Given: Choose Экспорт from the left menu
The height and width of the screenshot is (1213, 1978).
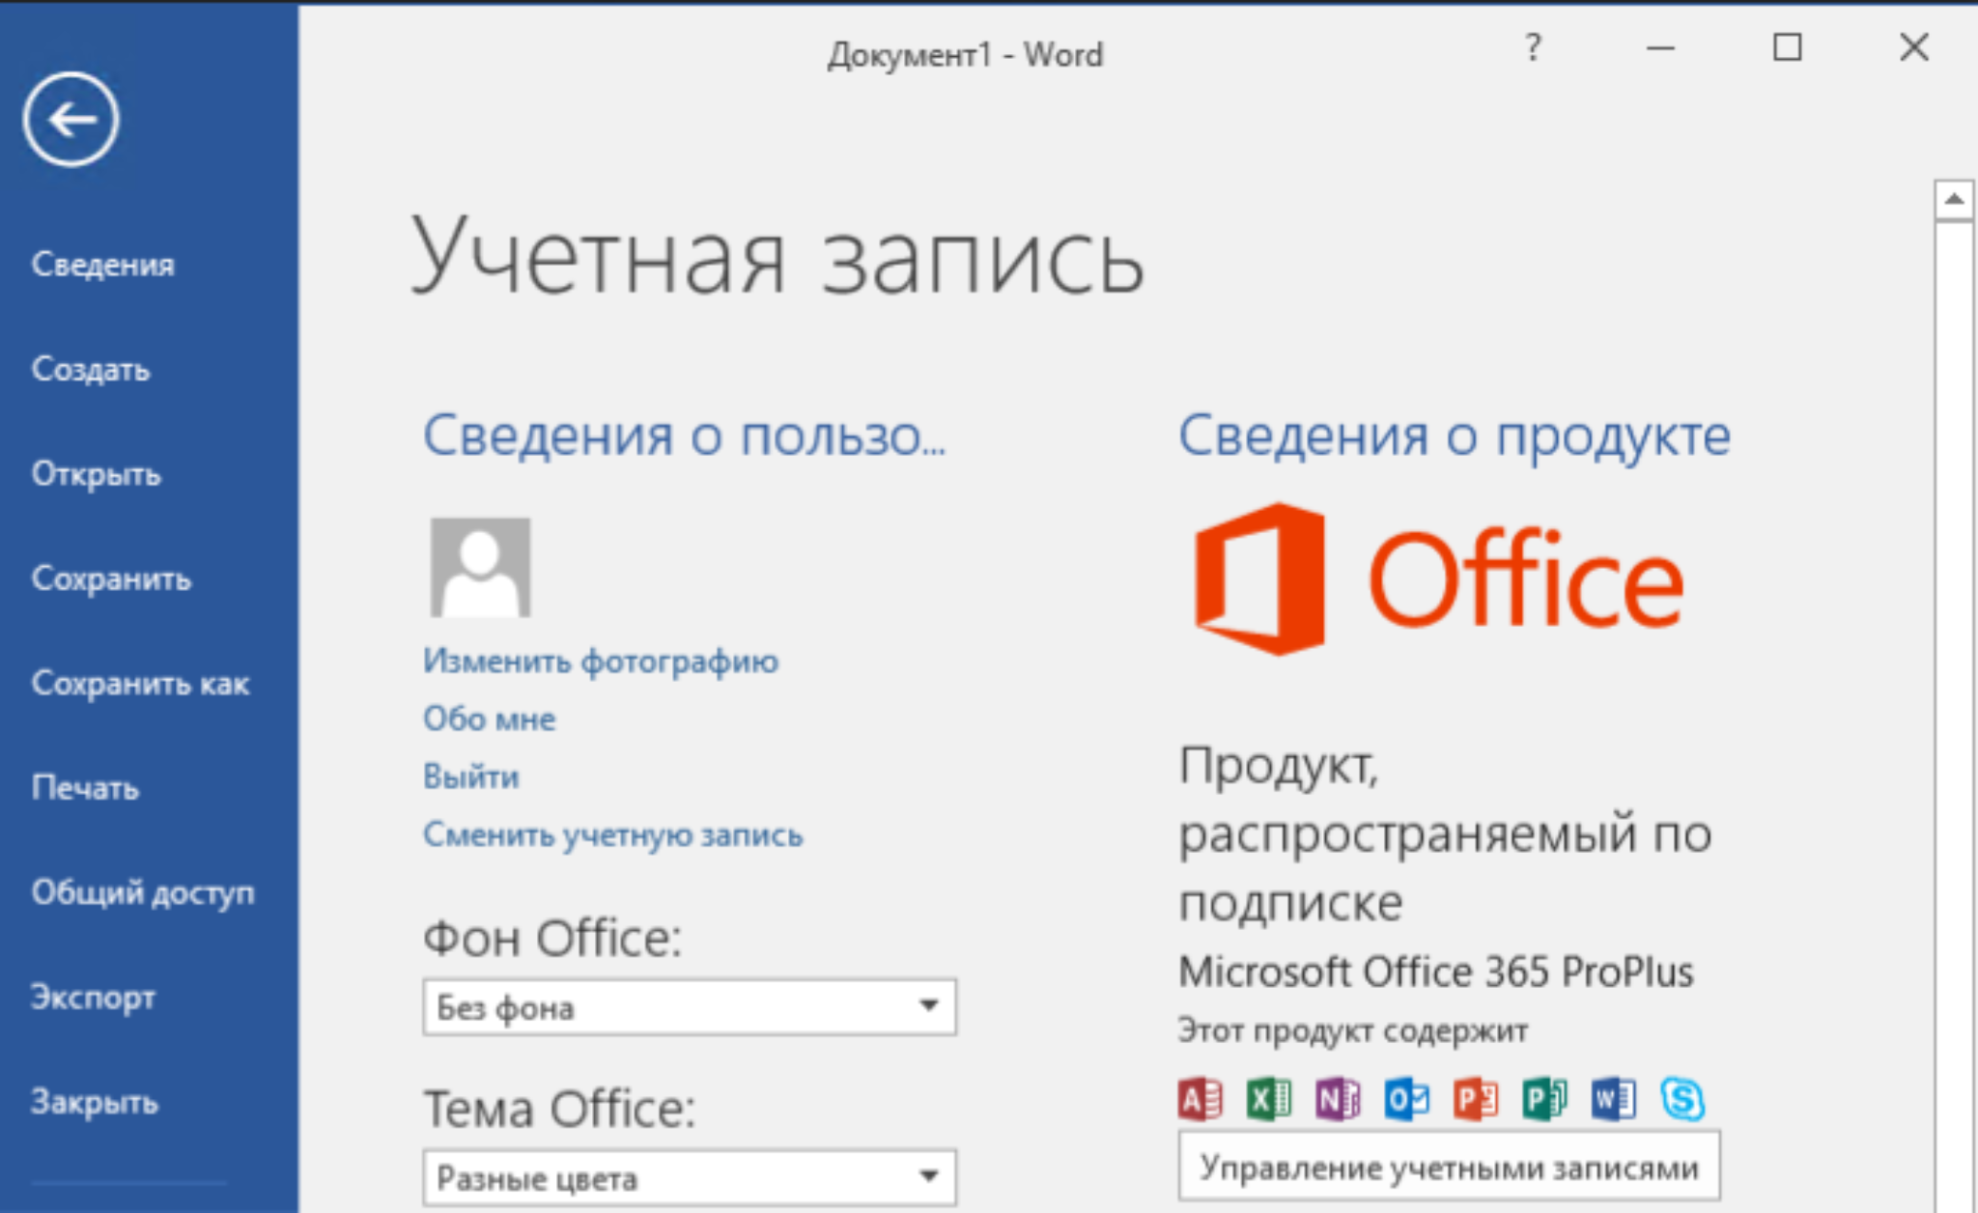Looking at the screenshot, I should coord(93,997).
